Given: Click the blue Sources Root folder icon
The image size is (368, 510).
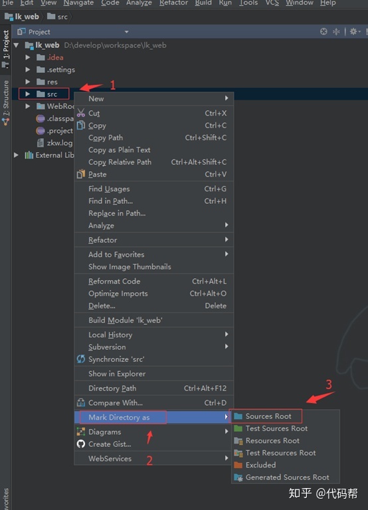Looking at the screenshot, I should [x=238, y=416].
